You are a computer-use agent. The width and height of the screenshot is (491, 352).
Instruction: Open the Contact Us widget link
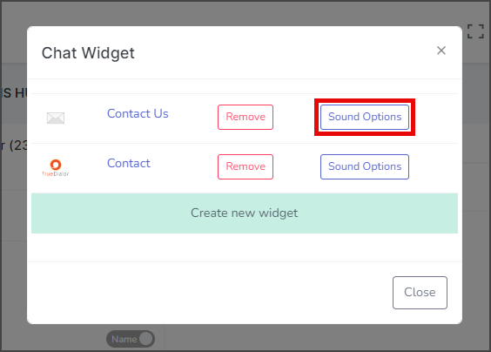[x=138, y=113]
